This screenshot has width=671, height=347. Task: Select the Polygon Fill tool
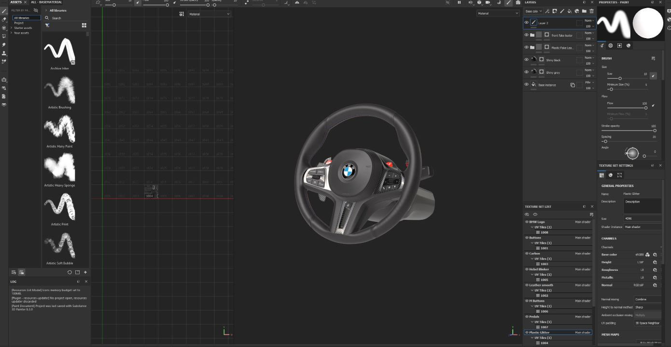click(x=4, y=36)
